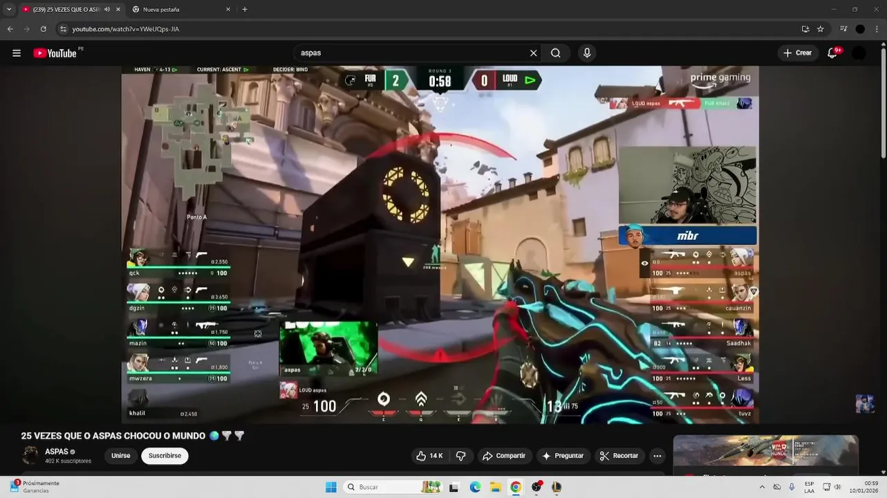Open the Chrome profile avatar
887x498 pixels.
[x=860, y=29]
